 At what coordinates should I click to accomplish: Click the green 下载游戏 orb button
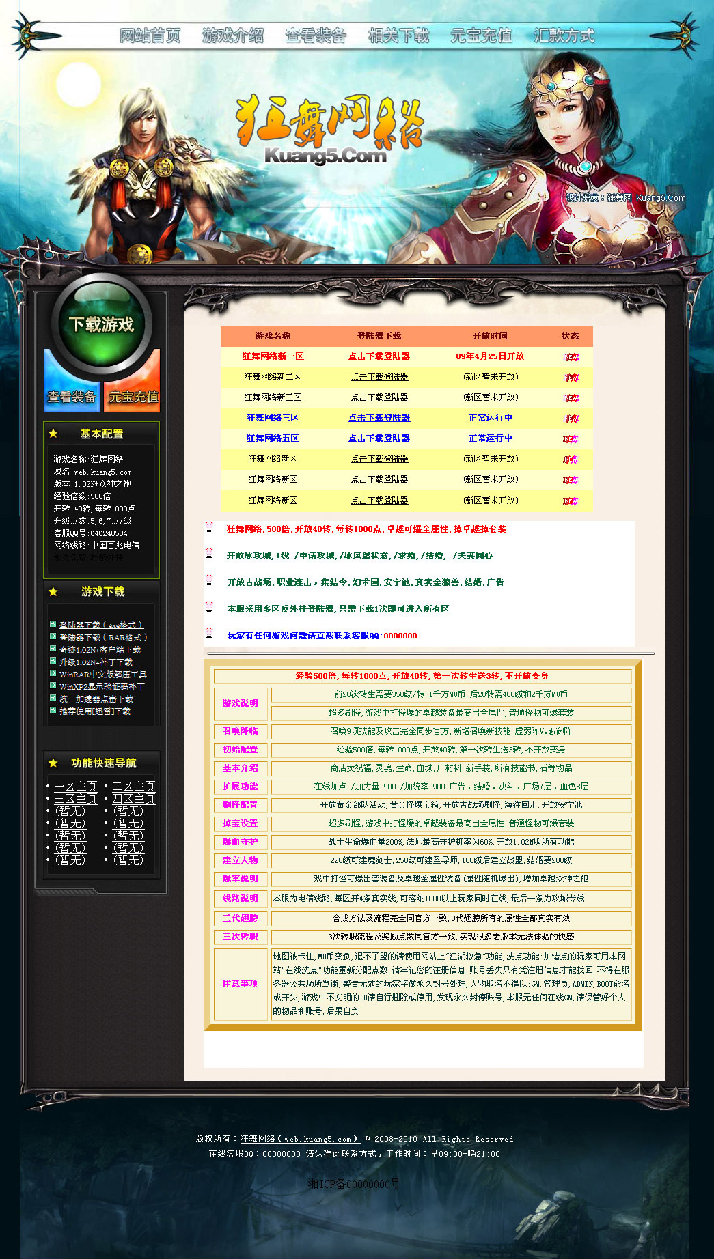[102, 324]
